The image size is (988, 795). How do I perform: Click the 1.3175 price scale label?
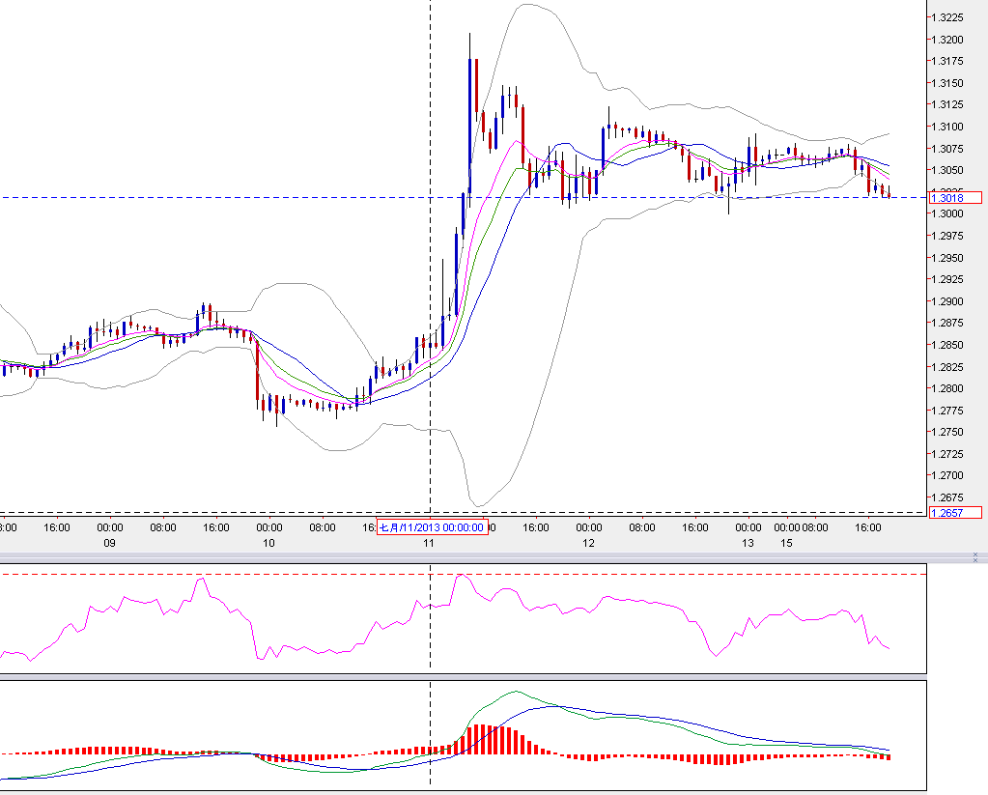(947, 61)
